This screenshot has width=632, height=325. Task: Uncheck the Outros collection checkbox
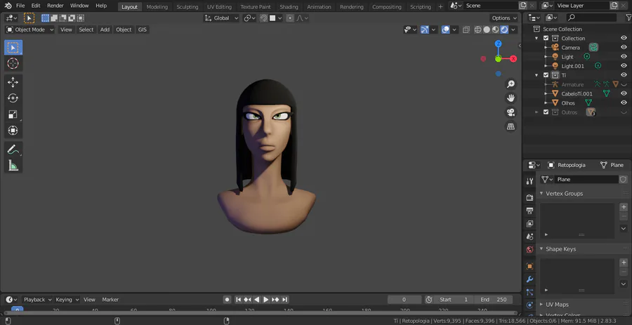click(x=546, y=112)
